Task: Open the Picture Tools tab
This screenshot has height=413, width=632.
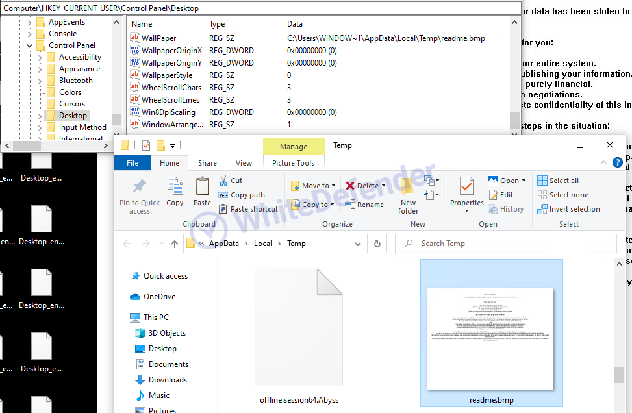Action: 293,163
